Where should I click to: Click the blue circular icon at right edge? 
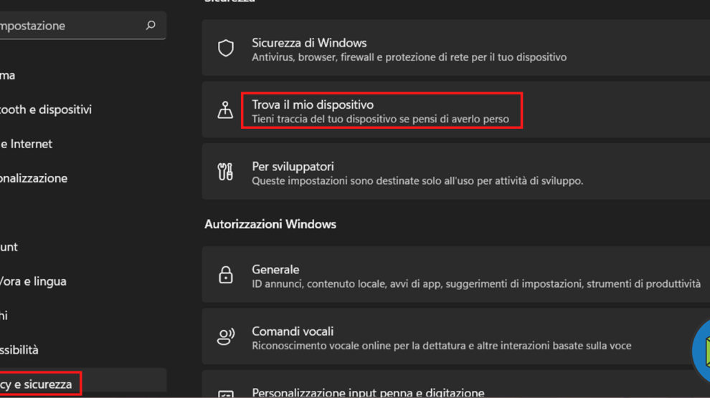701,351
